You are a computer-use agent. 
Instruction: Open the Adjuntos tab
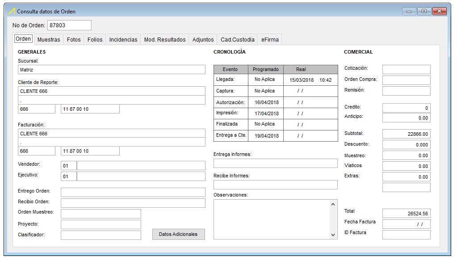(203, 40)
